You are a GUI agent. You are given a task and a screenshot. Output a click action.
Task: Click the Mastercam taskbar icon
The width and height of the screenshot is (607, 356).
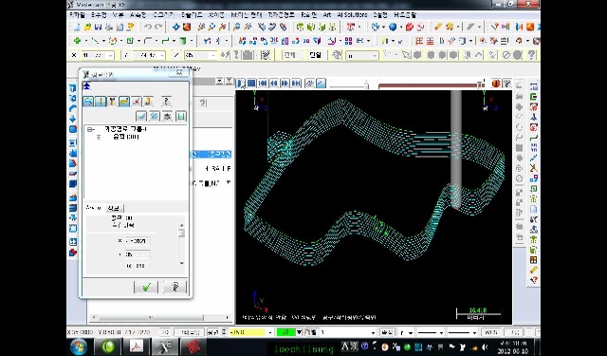coord(164,347)
